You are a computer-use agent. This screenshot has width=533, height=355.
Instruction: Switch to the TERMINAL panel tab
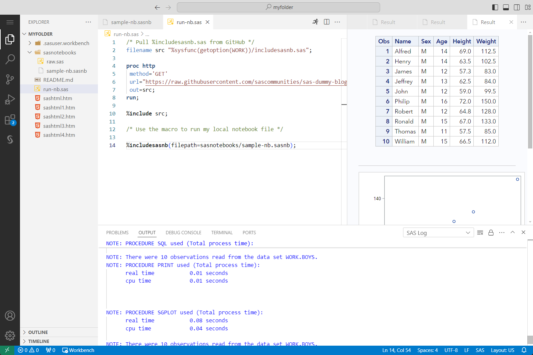(222, 233)
